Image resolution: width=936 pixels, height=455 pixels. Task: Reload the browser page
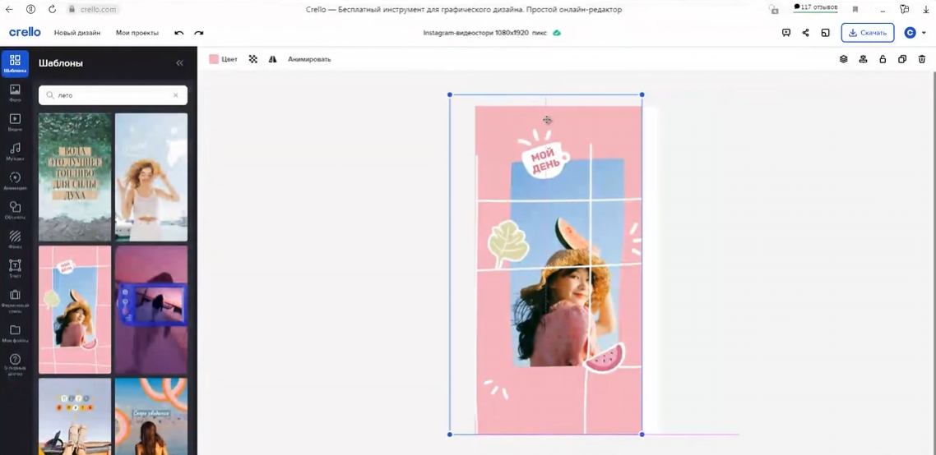(x=53, y=9)
